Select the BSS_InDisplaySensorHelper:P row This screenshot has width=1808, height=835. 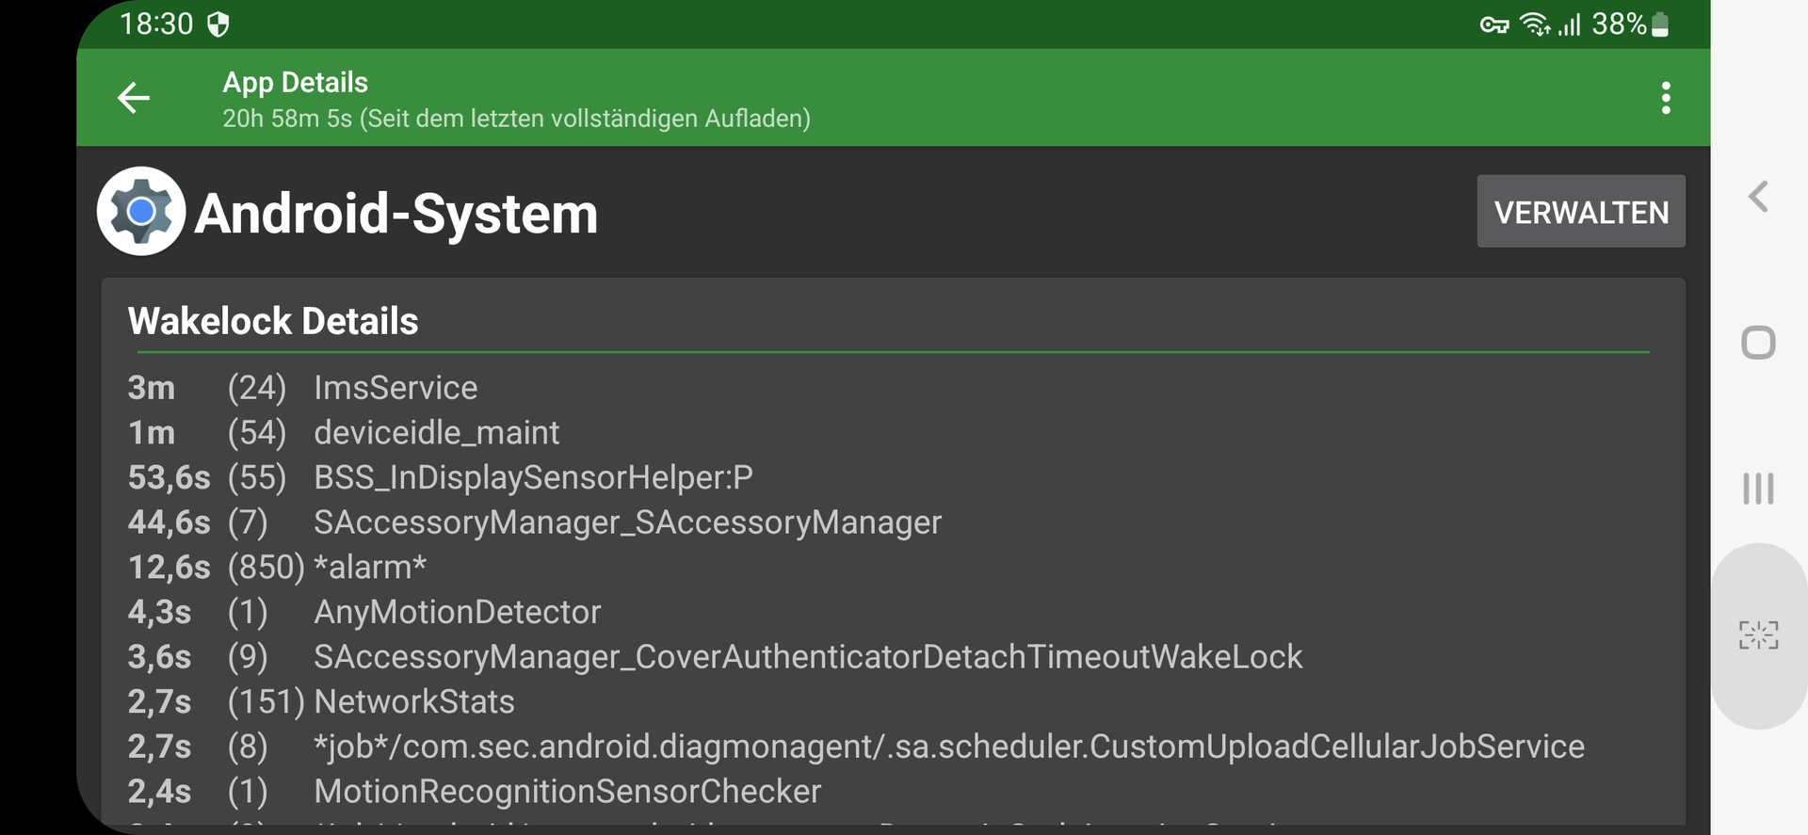pos(893,477)
